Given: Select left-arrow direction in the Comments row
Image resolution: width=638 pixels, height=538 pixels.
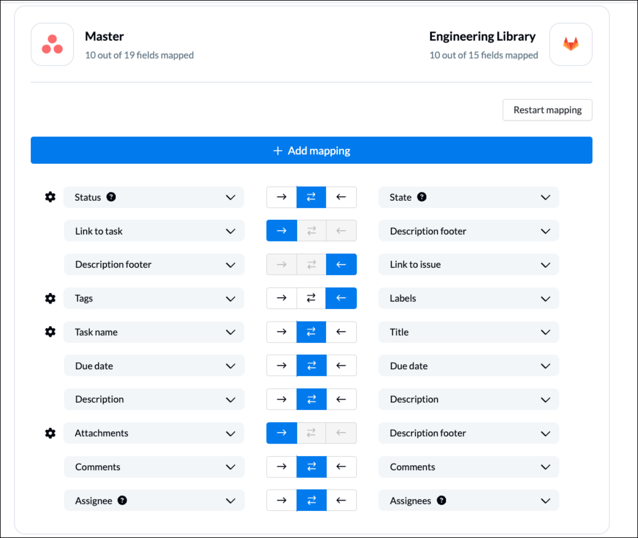Looking at the screenshot, I should coord(341,467).
